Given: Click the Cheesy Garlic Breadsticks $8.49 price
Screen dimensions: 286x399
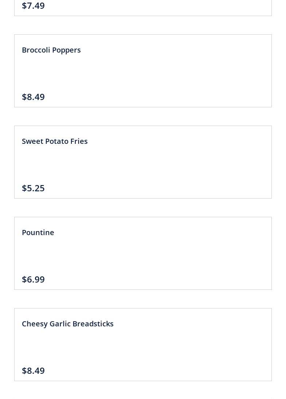Looking at the screenshot, I should [x=33, y=371].
